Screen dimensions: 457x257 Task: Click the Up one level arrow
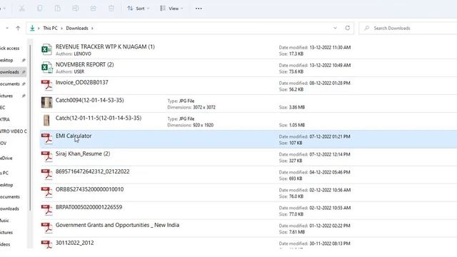coord(18,29)
